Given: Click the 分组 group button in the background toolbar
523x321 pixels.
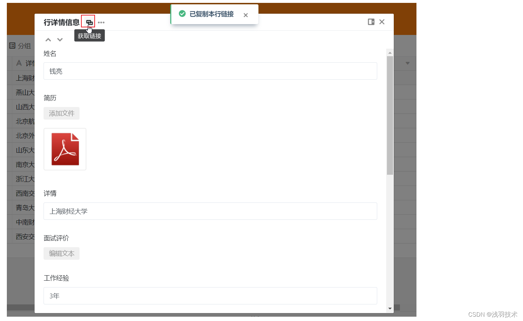Looking at the screenshot, I should tap(20, 46).
